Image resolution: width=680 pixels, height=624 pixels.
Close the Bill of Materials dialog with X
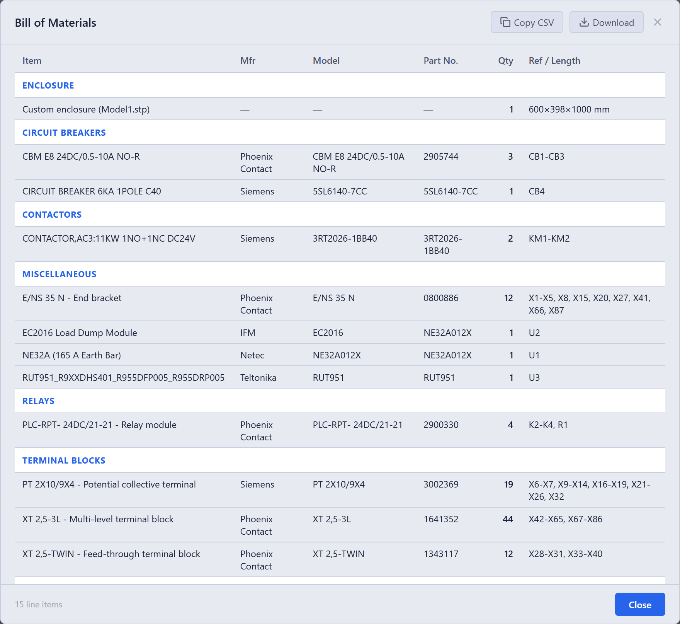tap(657, 22)
